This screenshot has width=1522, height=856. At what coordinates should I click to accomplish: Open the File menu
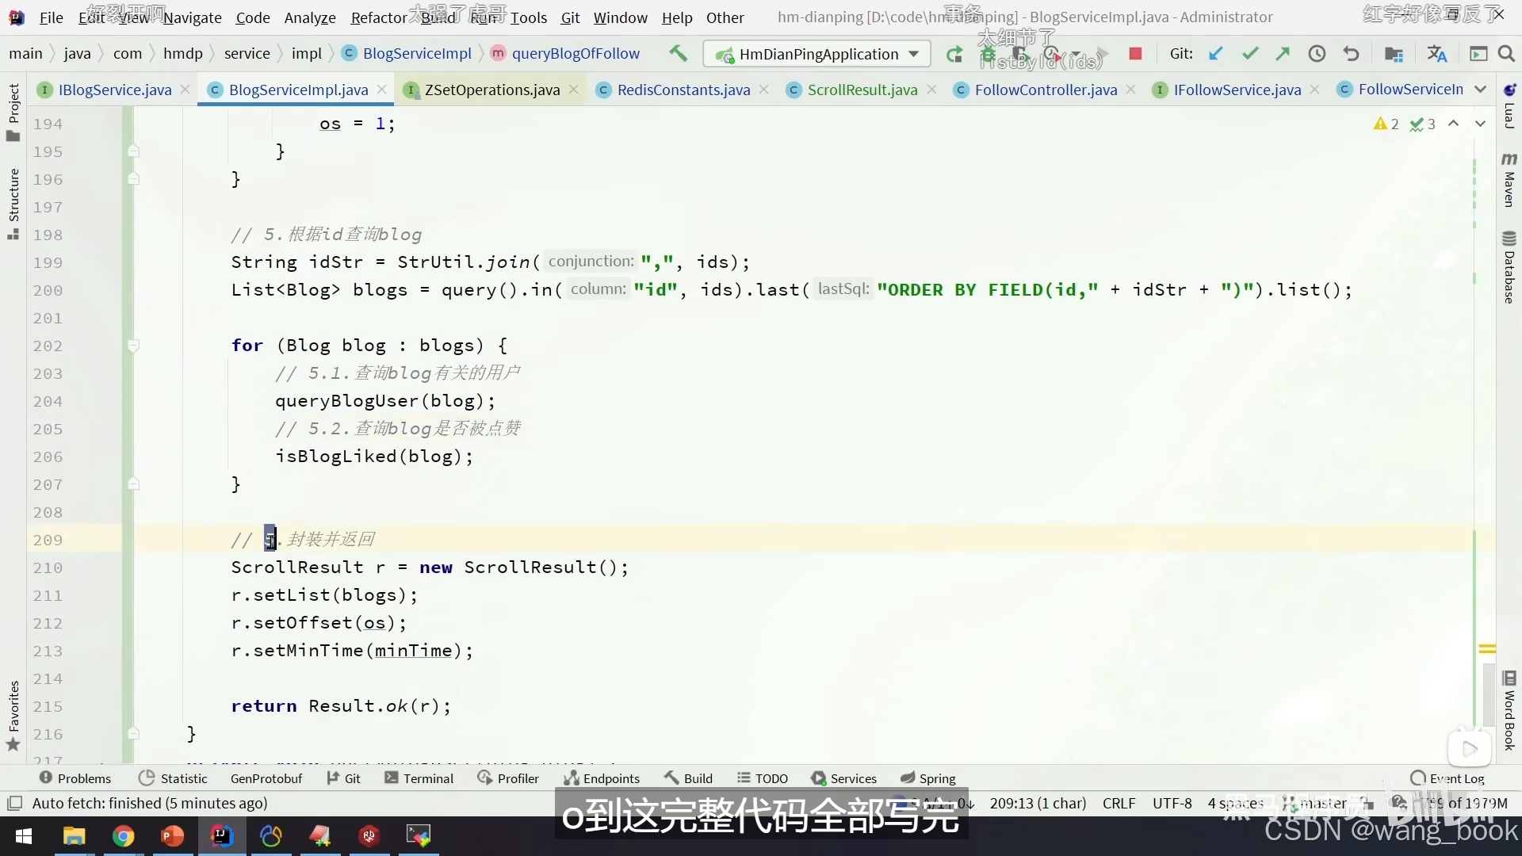51,17
